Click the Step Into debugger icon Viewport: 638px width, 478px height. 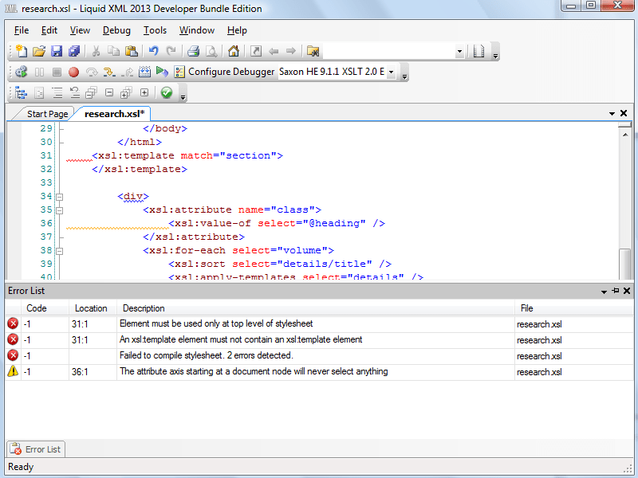[109, 72]
